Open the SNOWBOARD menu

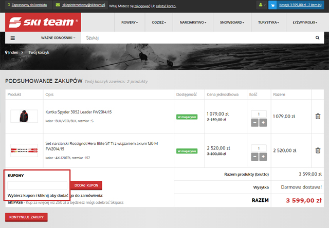pyautogui.click(x=232, y=23)
